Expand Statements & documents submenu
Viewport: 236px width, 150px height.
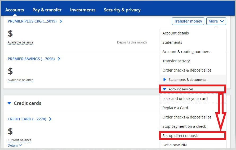click(x=187, y=80)
